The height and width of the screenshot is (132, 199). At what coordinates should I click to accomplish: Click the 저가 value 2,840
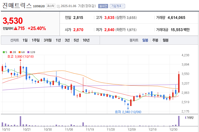click(x=109, y=30)
